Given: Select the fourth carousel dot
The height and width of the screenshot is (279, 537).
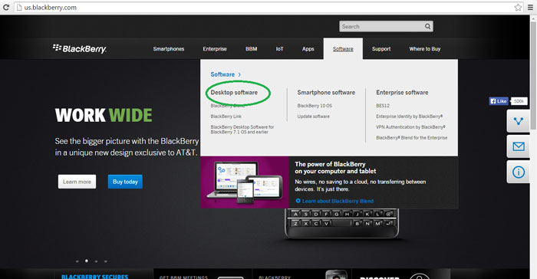Looking at the screenshot, I should pyautogui.click(x=106, y=261).
